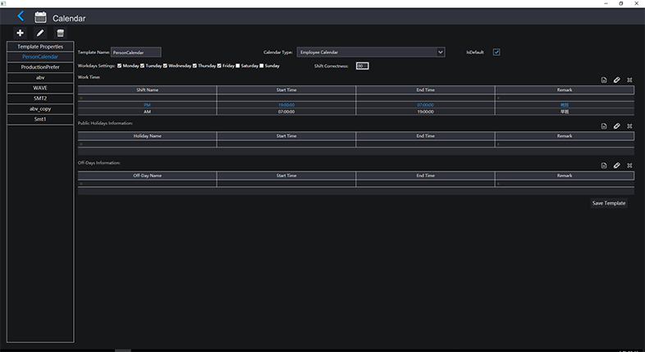
Task: Select the PM shift row
Action: (x=147, y=105)
